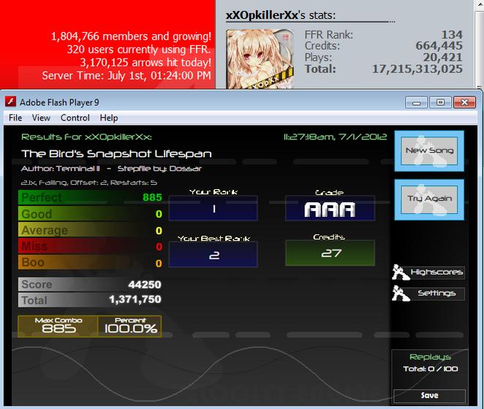The height and width of the screenshot is (409, 484).
Task: Click the xXOpkillerXx stats username link
Action: pos(262,15)
